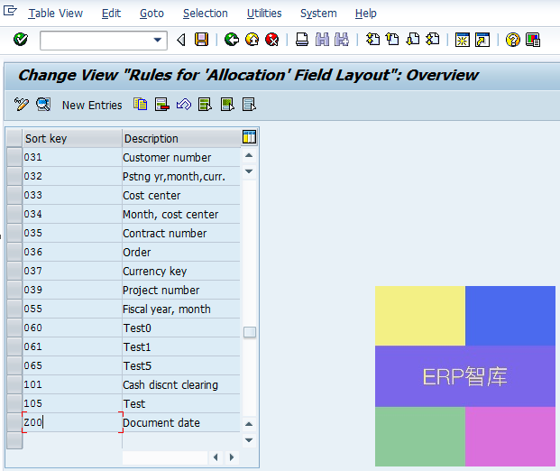
Task: Open the command field dropdown arrow
Action: point(158,40)
